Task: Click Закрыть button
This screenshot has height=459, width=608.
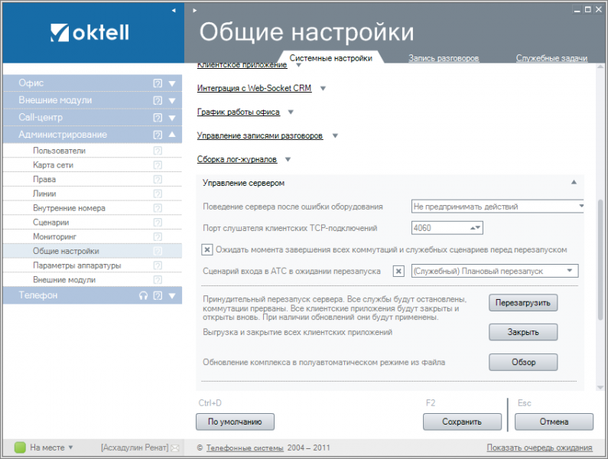Action: pyautogui.click(x=522, y=332)
